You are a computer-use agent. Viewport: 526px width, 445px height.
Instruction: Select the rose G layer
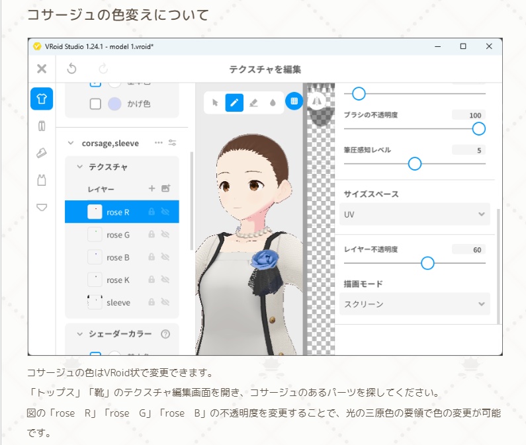coord(122,235)
